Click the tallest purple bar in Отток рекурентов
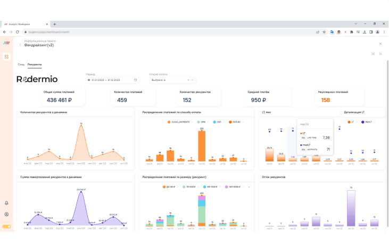Screen dimensions: 389x252 [351, 208]
